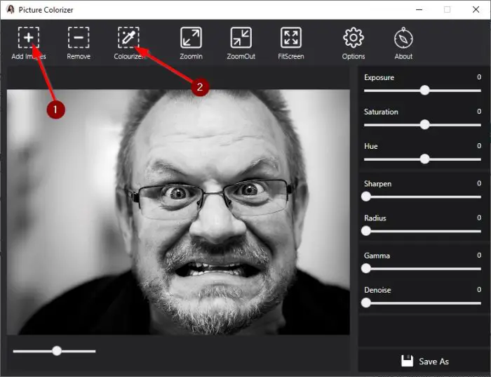The height and width of the screenshot is (377, 491).
Task: Click the Hue label
Action: click(371, 146)
